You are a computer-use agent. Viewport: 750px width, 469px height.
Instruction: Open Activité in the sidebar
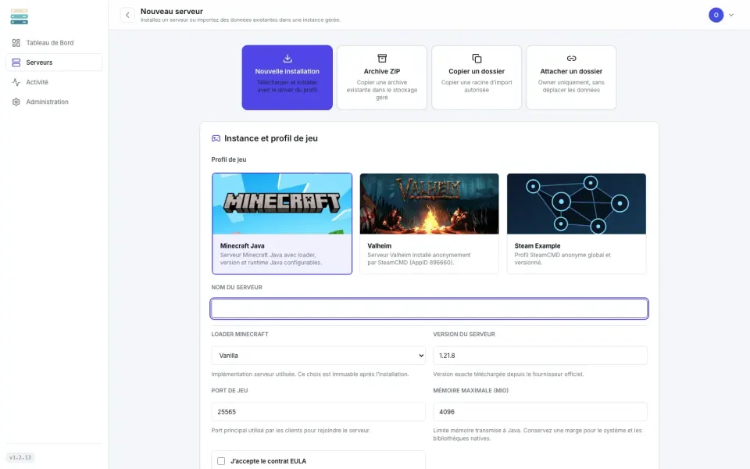click(54, 82)
